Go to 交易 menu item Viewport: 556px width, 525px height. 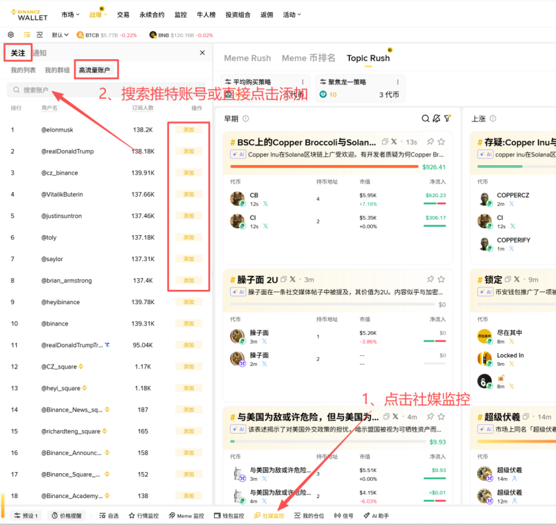point(123,15)
